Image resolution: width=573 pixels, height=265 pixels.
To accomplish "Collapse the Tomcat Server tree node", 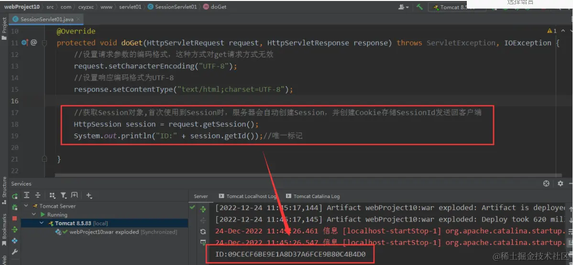I will click(x=26, y=206).
